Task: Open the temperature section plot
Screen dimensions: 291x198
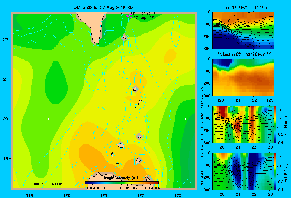Action: 243,31
